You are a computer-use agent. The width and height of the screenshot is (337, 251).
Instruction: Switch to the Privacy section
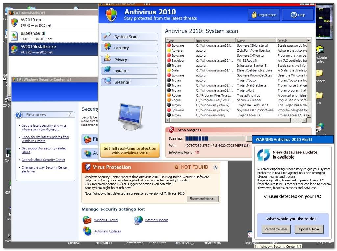(129, 60)
